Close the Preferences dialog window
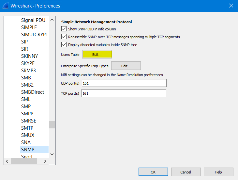Screen dimensions: 238x180 (231, 6)
